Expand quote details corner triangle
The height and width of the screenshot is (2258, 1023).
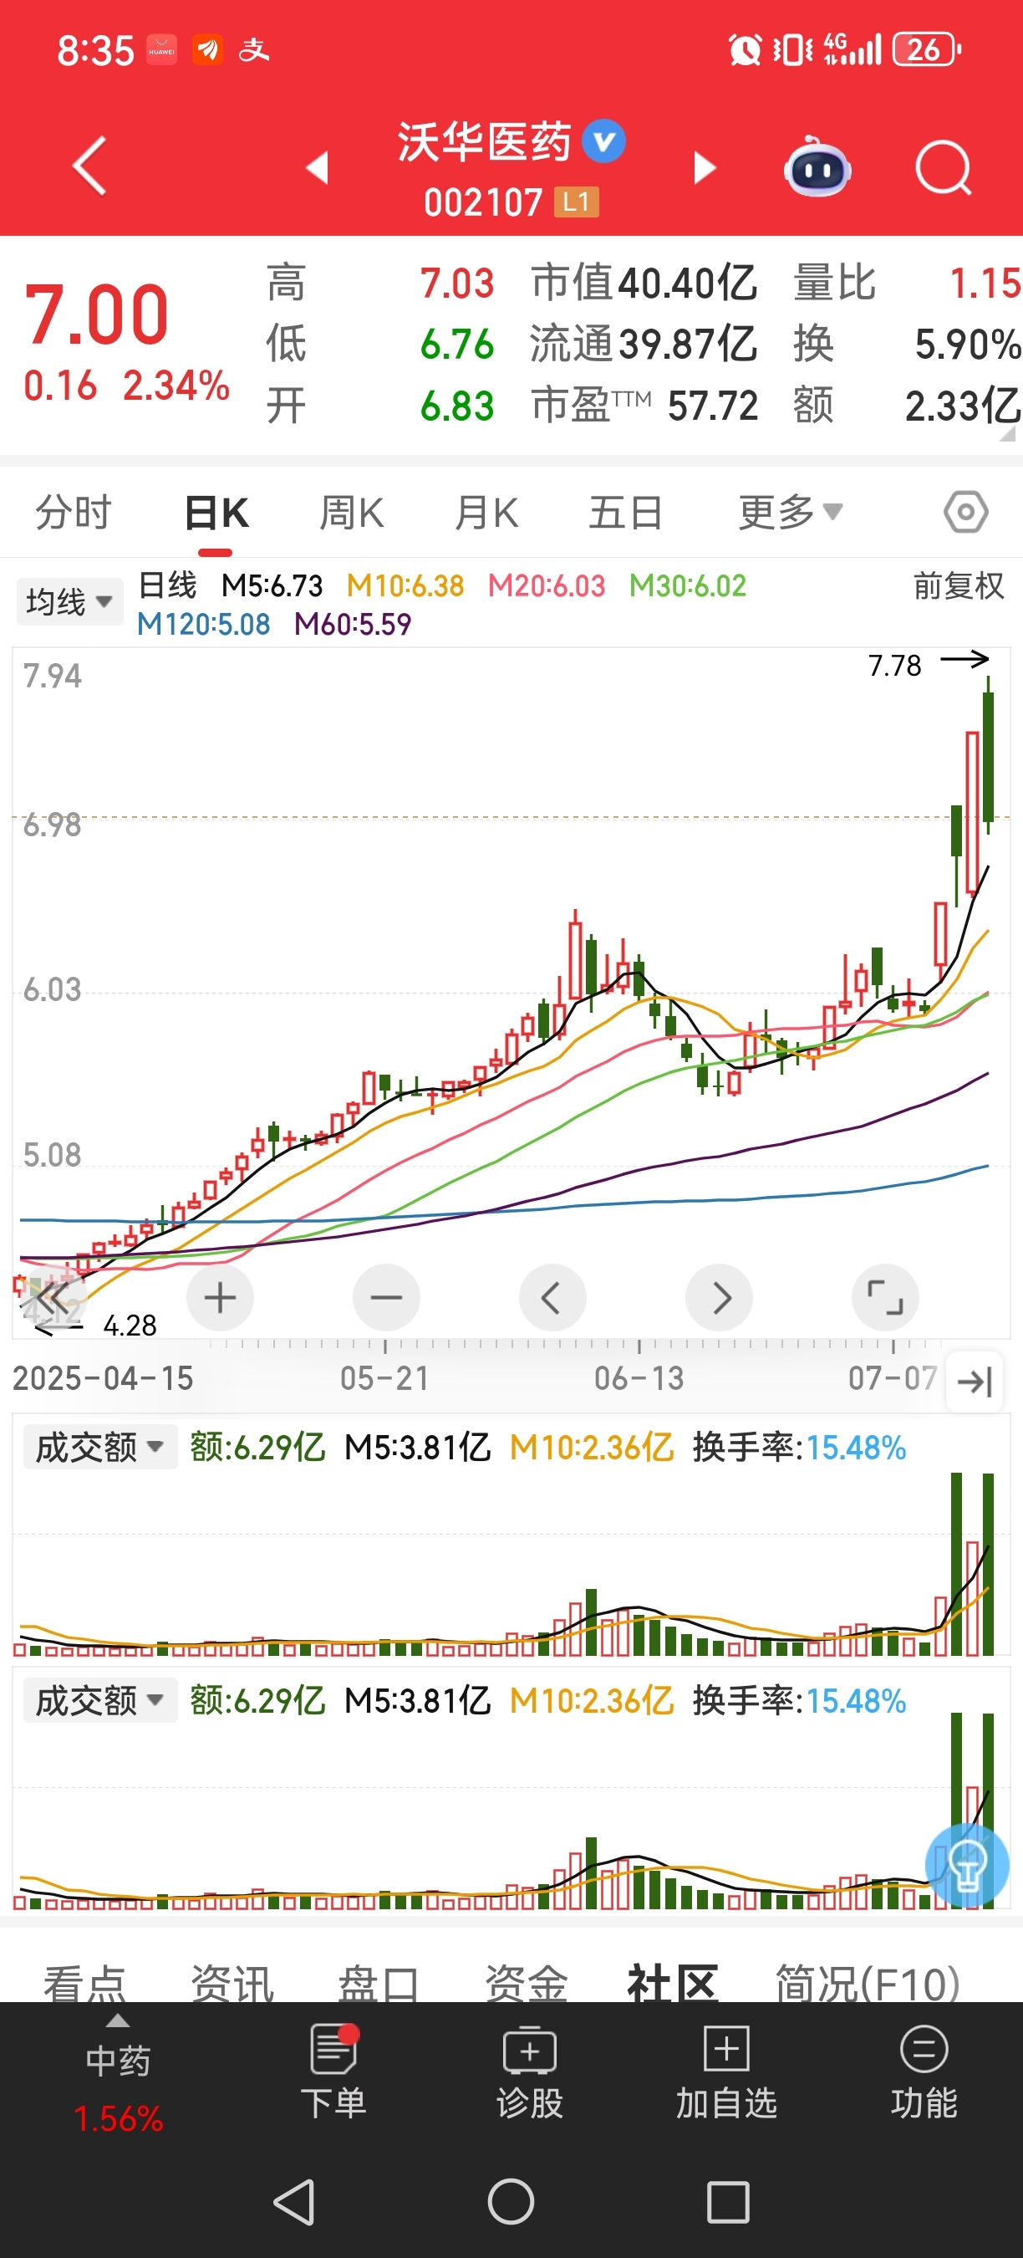1007,434
